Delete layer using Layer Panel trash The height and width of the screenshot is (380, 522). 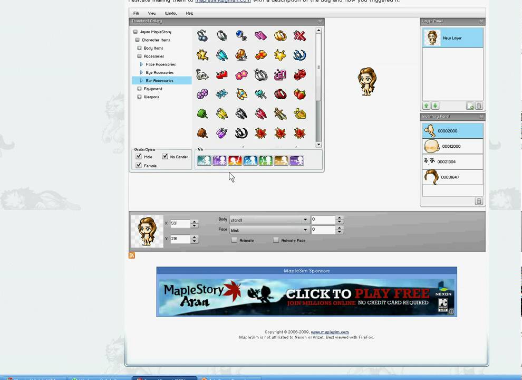tap(479, 106)
